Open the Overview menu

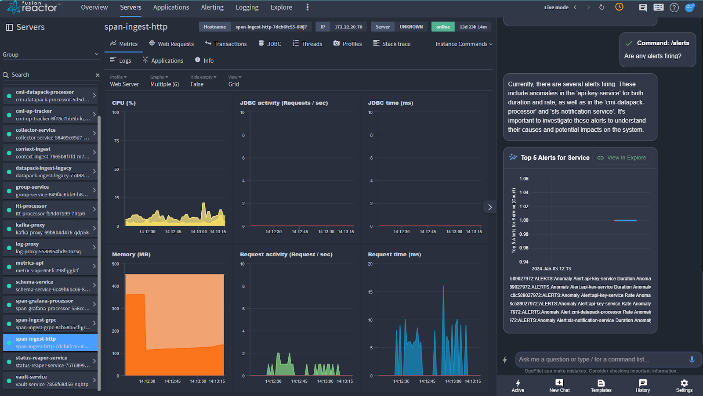(x=94, y=7)
